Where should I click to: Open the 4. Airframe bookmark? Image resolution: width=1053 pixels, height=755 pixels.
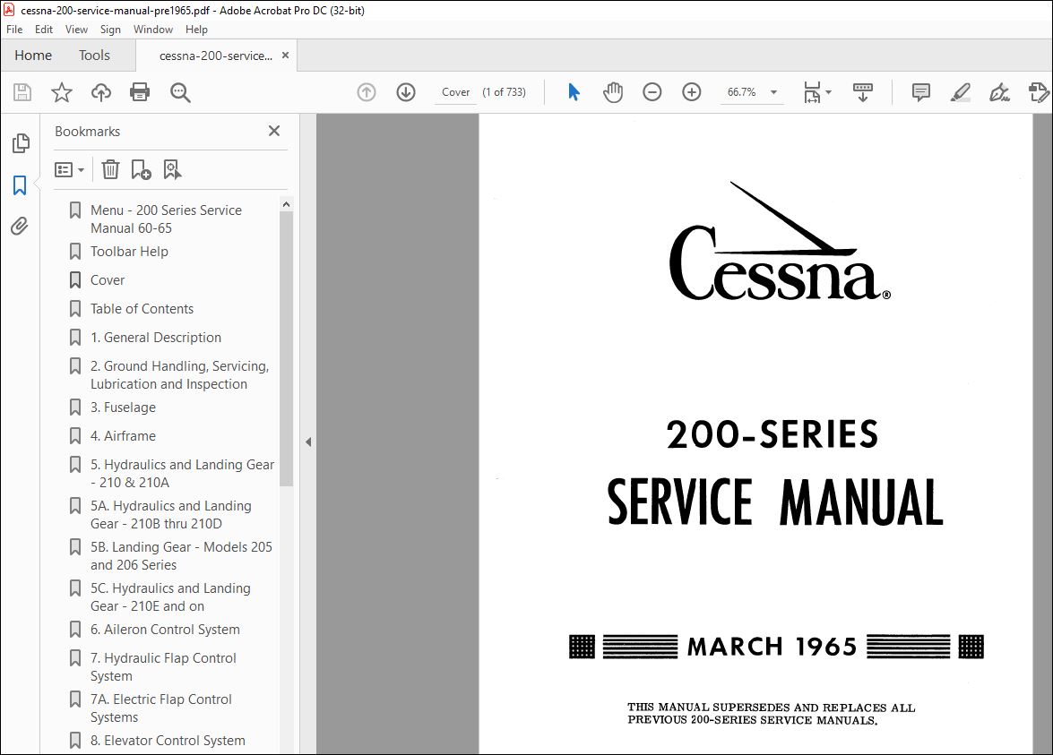tap(123, 436)
